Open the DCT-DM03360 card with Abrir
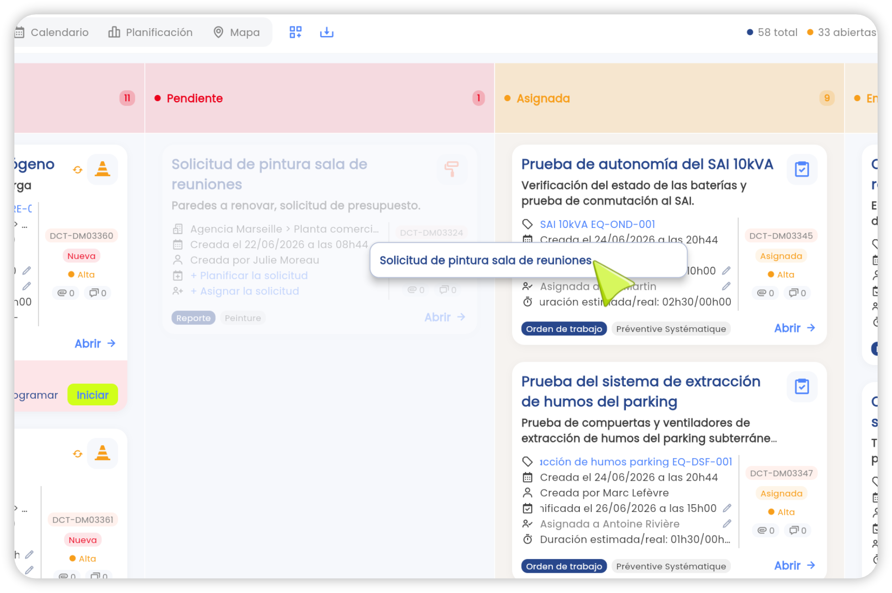The height and width of the screenshot is (593, 892). click(x=95, y=344)
